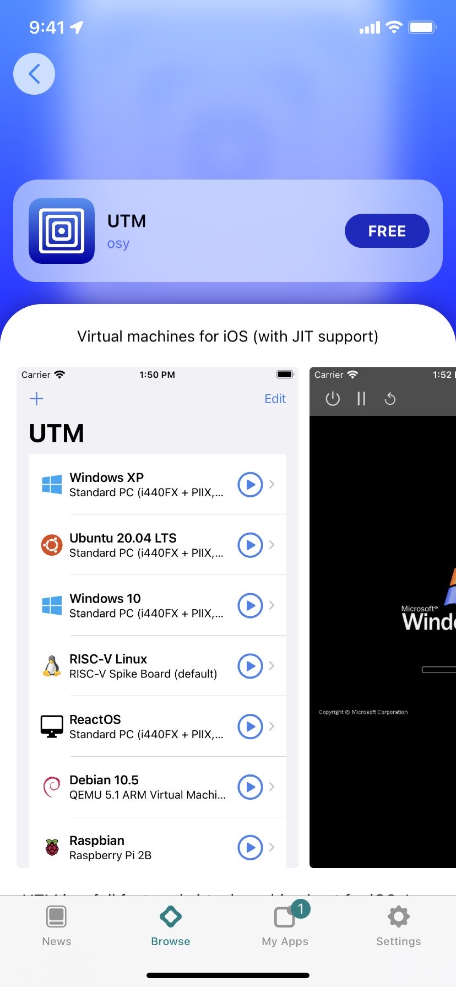456x987 pixels.
Task: Tap the plus icon in UTM screenshot
Action: (36, 399)
